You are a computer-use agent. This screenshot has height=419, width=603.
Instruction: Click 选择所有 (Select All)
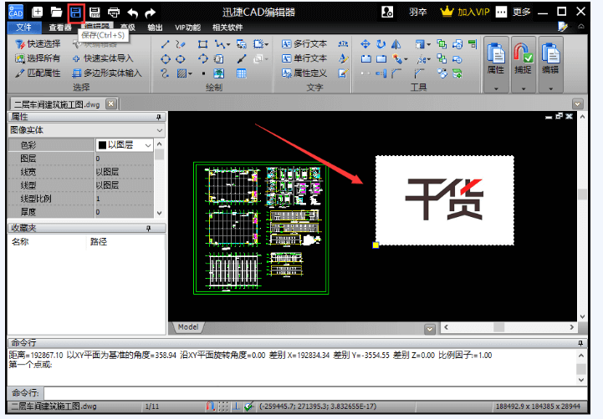38,58
